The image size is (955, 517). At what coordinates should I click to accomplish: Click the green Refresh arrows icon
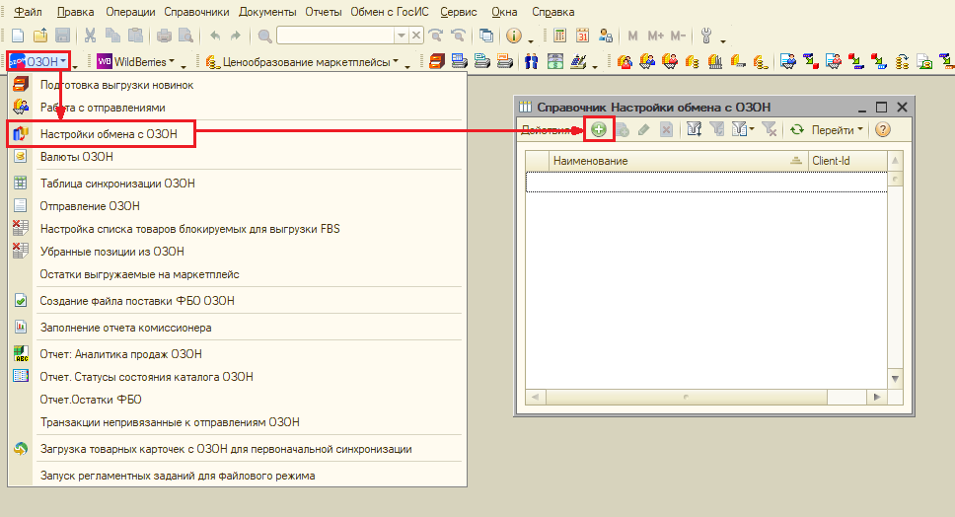click(796, 129)
